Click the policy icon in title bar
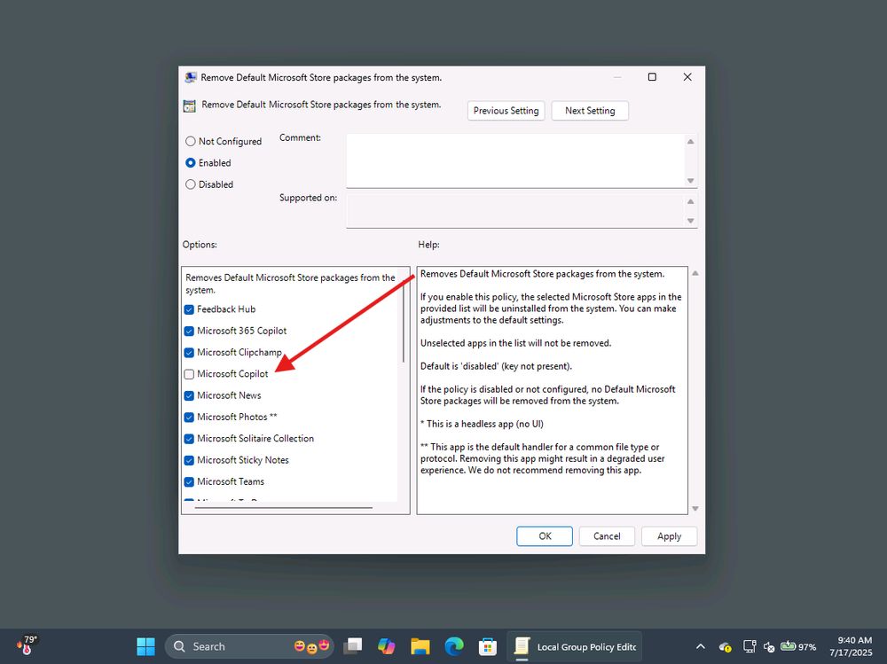 point(191,77)
